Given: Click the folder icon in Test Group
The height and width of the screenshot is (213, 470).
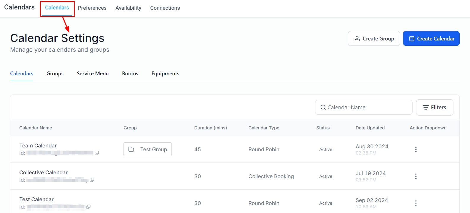Looking at the screenshot, I should (131, 149).
